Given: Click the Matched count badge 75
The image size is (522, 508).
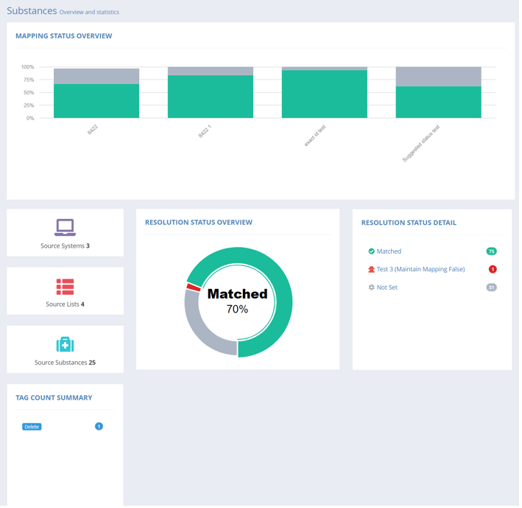Looking at the screenshot, I should 492,252.
